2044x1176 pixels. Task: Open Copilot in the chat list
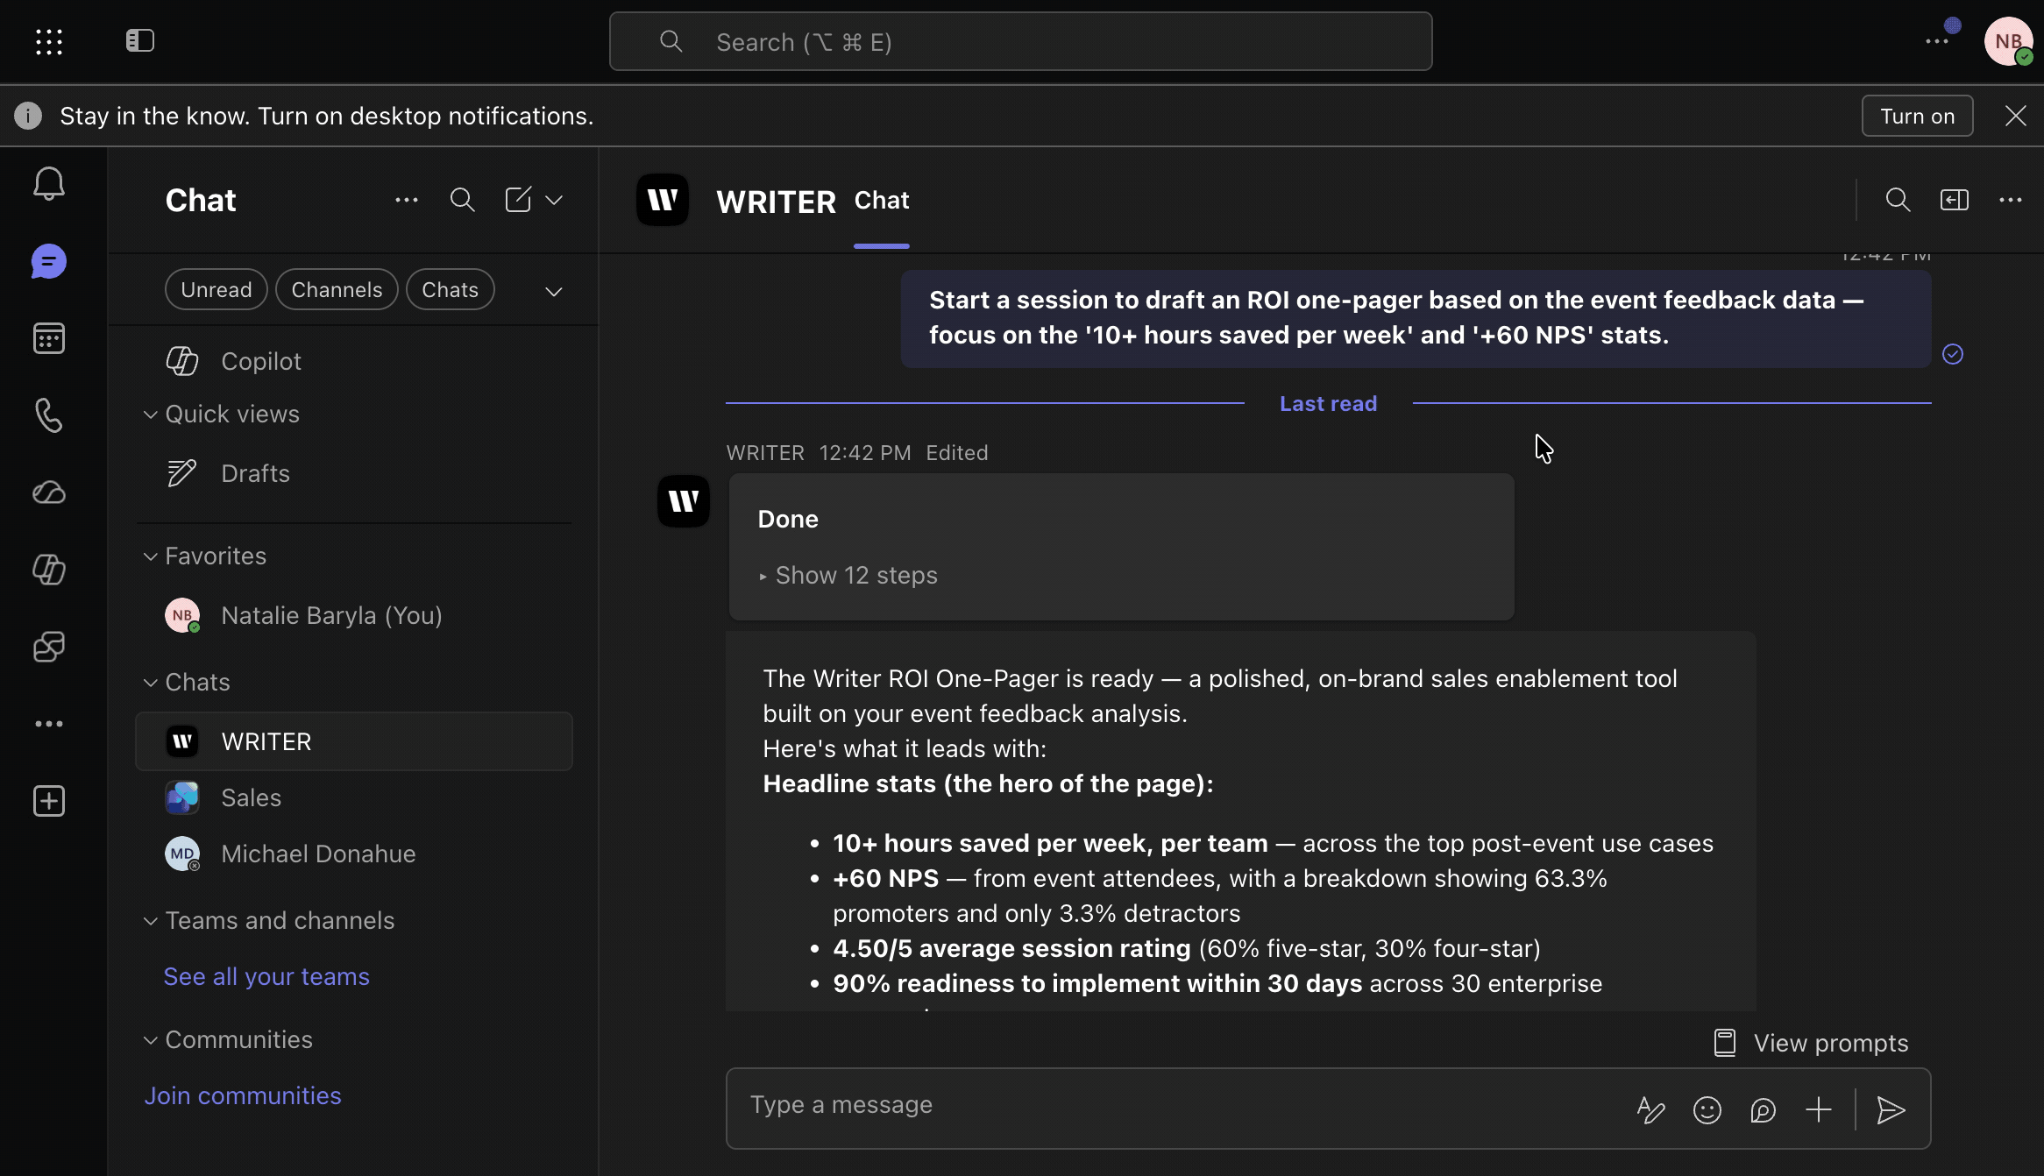(x=354, y=361)
